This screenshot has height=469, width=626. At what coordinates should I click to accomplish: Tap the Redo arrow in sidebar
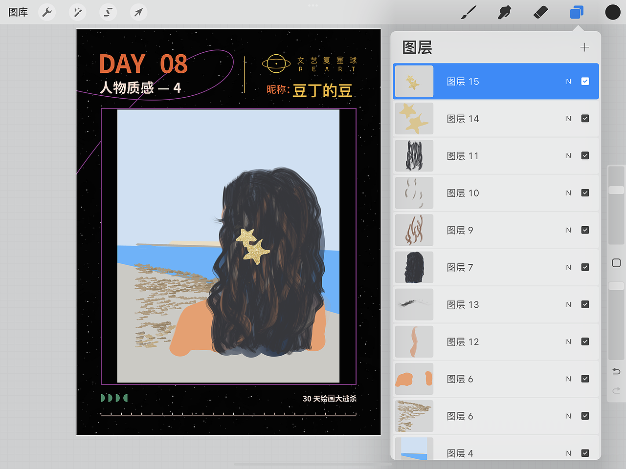616,390
